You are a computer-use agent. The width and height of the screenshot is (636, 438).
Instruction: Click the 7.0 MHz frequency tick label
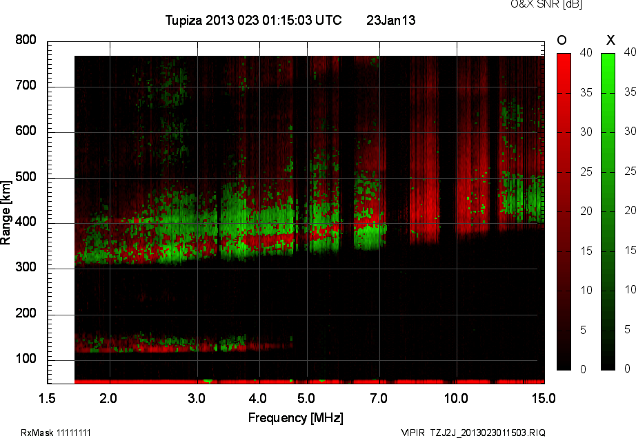pos(379,398)
